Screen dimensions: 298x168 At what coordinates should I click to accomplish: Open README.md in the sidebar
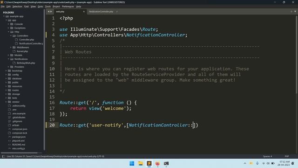(19, 145)
